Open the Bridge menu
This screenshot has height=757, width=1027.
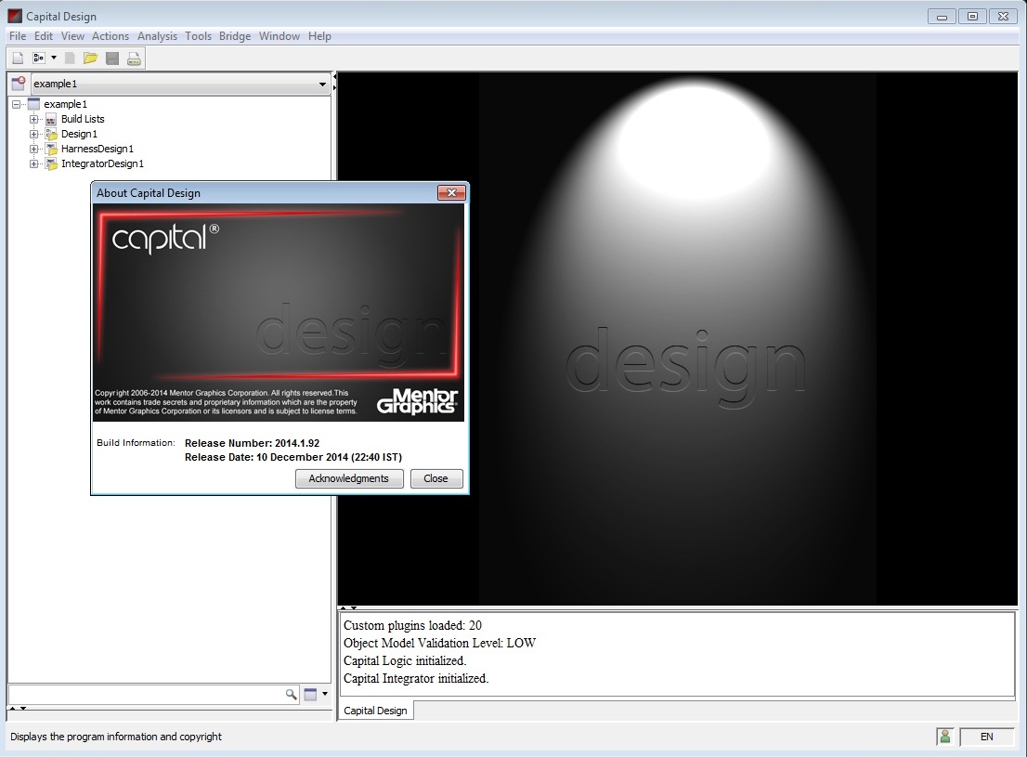(235, 36)
